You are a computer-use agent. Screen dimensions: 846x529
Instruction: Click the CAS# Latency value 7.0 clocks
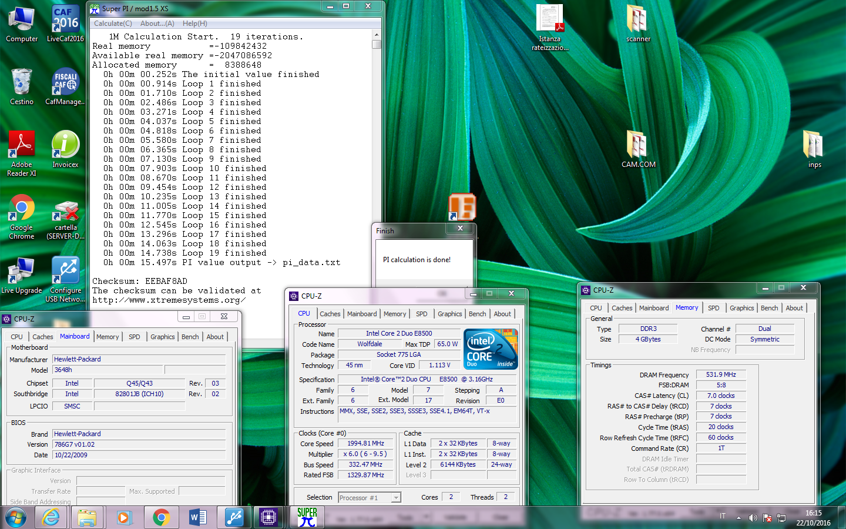[x=721, y=396]
